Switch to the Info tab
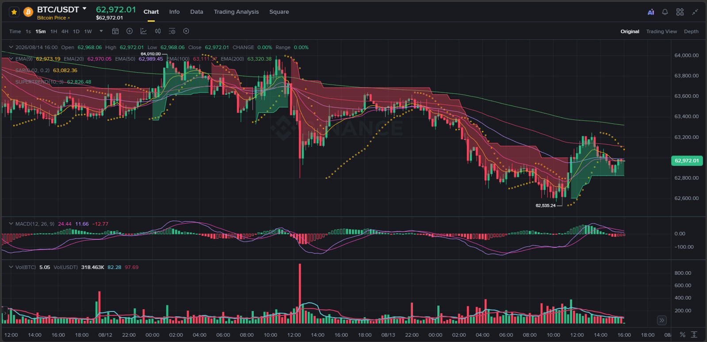The width and height of the screenshot is (707, 342). [x=174, y=12]
